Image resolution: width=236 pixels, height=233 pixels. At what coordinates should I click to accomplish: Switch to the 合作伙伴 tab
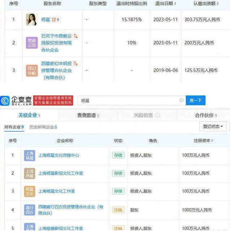206,115
